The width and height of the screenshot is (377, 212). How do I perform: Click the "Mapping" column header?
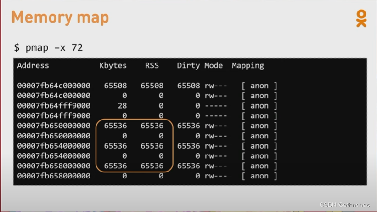point(248,66)
